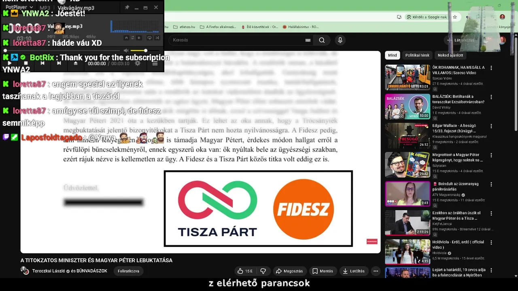Open options menu for Beindult üzemanyag video

point(491,185)
